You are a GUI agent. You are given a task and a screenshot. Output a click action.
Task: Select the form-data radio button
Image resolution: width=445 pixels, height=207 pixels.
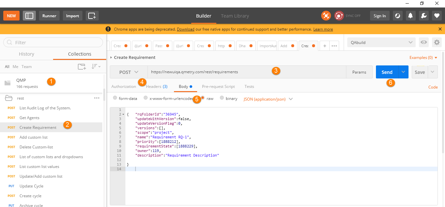[x=115, y=98]
